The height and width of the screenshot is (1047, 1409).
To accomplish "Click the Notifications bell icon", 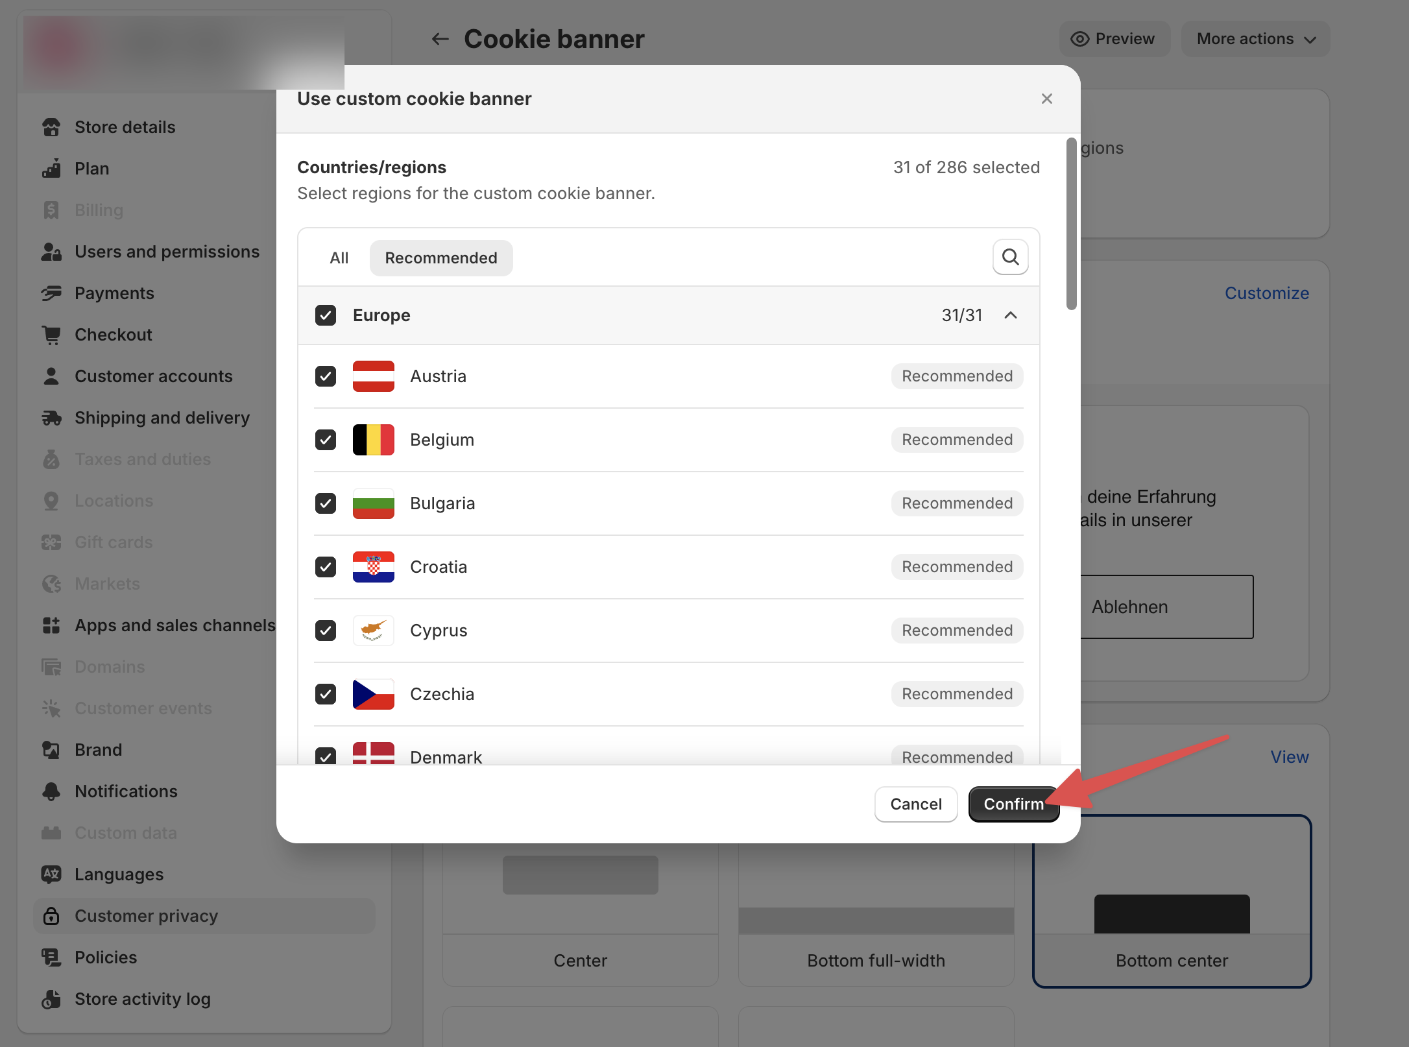I will [51, 791].
